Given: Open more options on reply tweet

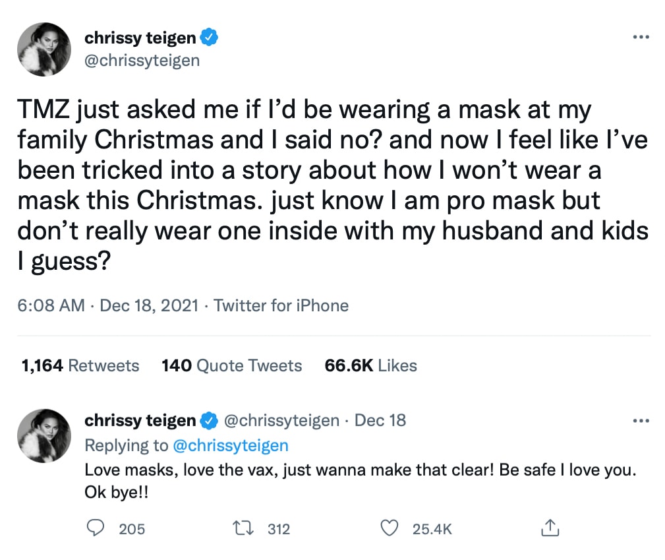Looking at the screenshot, I should coord(641,420).
